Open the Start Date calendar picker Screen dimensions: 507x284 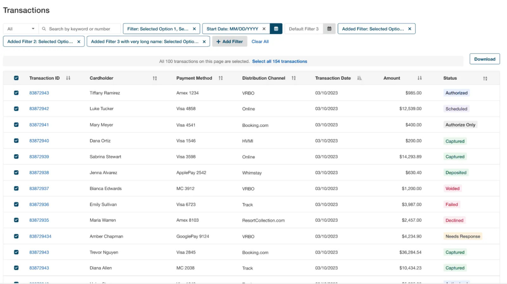[276, 28]
